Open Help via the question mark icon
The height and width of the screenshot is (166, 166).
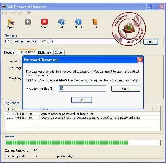point(61,22)
